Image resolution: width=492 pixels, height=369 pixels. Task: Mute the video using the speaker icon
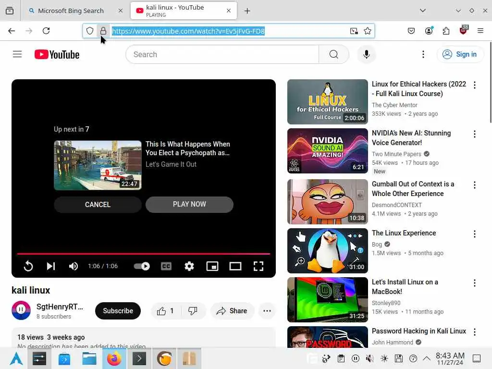pyautogui.click(x=74, y=266)
